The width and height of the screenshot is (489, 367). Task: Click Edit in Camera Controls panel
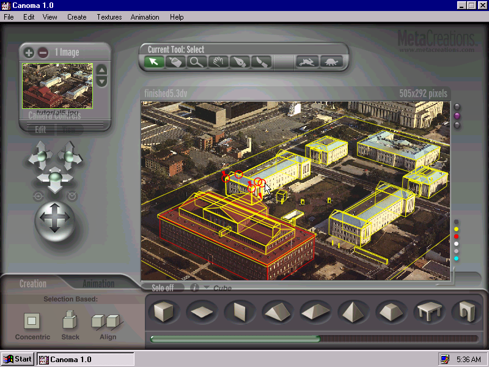pyautogui.click(x=40, y=130)
